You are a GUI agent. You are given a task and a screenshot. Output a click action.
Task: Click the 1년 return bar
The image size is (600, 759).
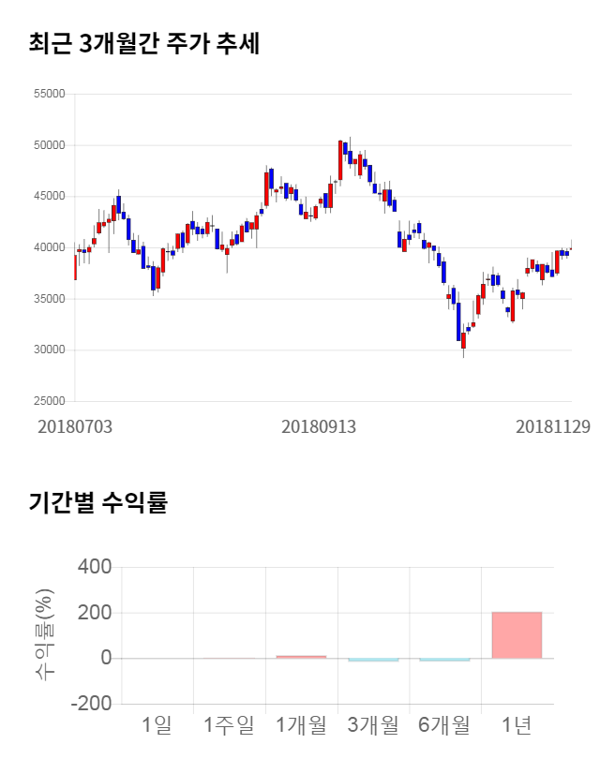pyautogui.click(x=517, y=634)
